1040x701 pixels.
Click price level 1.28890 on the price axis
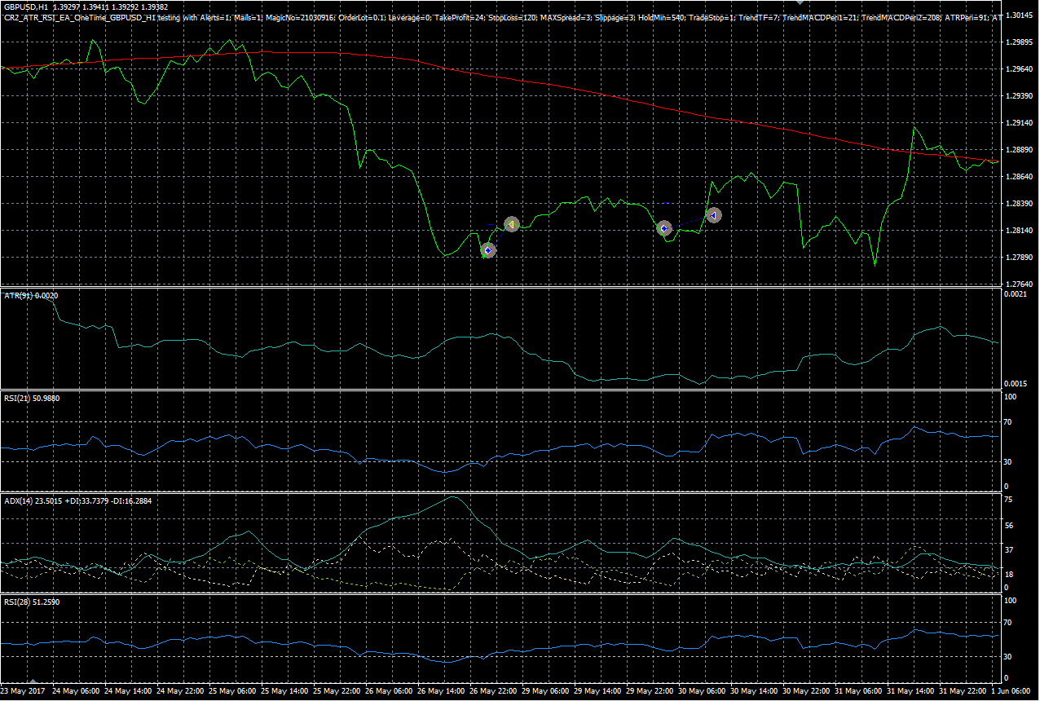click(1020, 150)
